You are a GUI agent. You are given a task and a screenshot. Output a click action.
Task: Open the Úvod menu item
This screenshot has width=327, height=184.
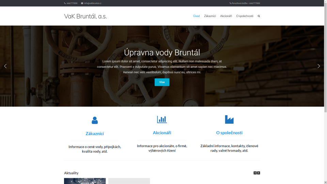[x=196, y=16]
